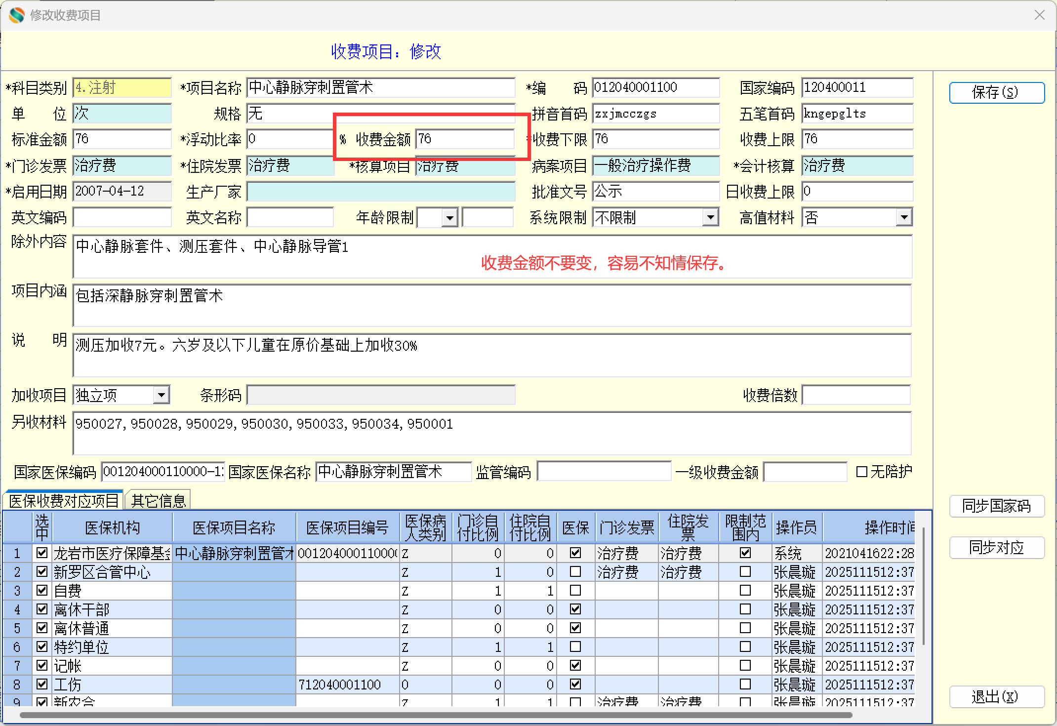Click the horizontal scrollbar under the grid
1057x726 pixels.
[x=435, y=715]
